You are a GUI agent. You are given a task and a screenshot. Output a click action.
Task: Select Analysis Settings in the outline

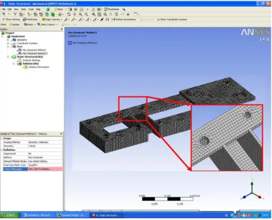click(31, 60)
